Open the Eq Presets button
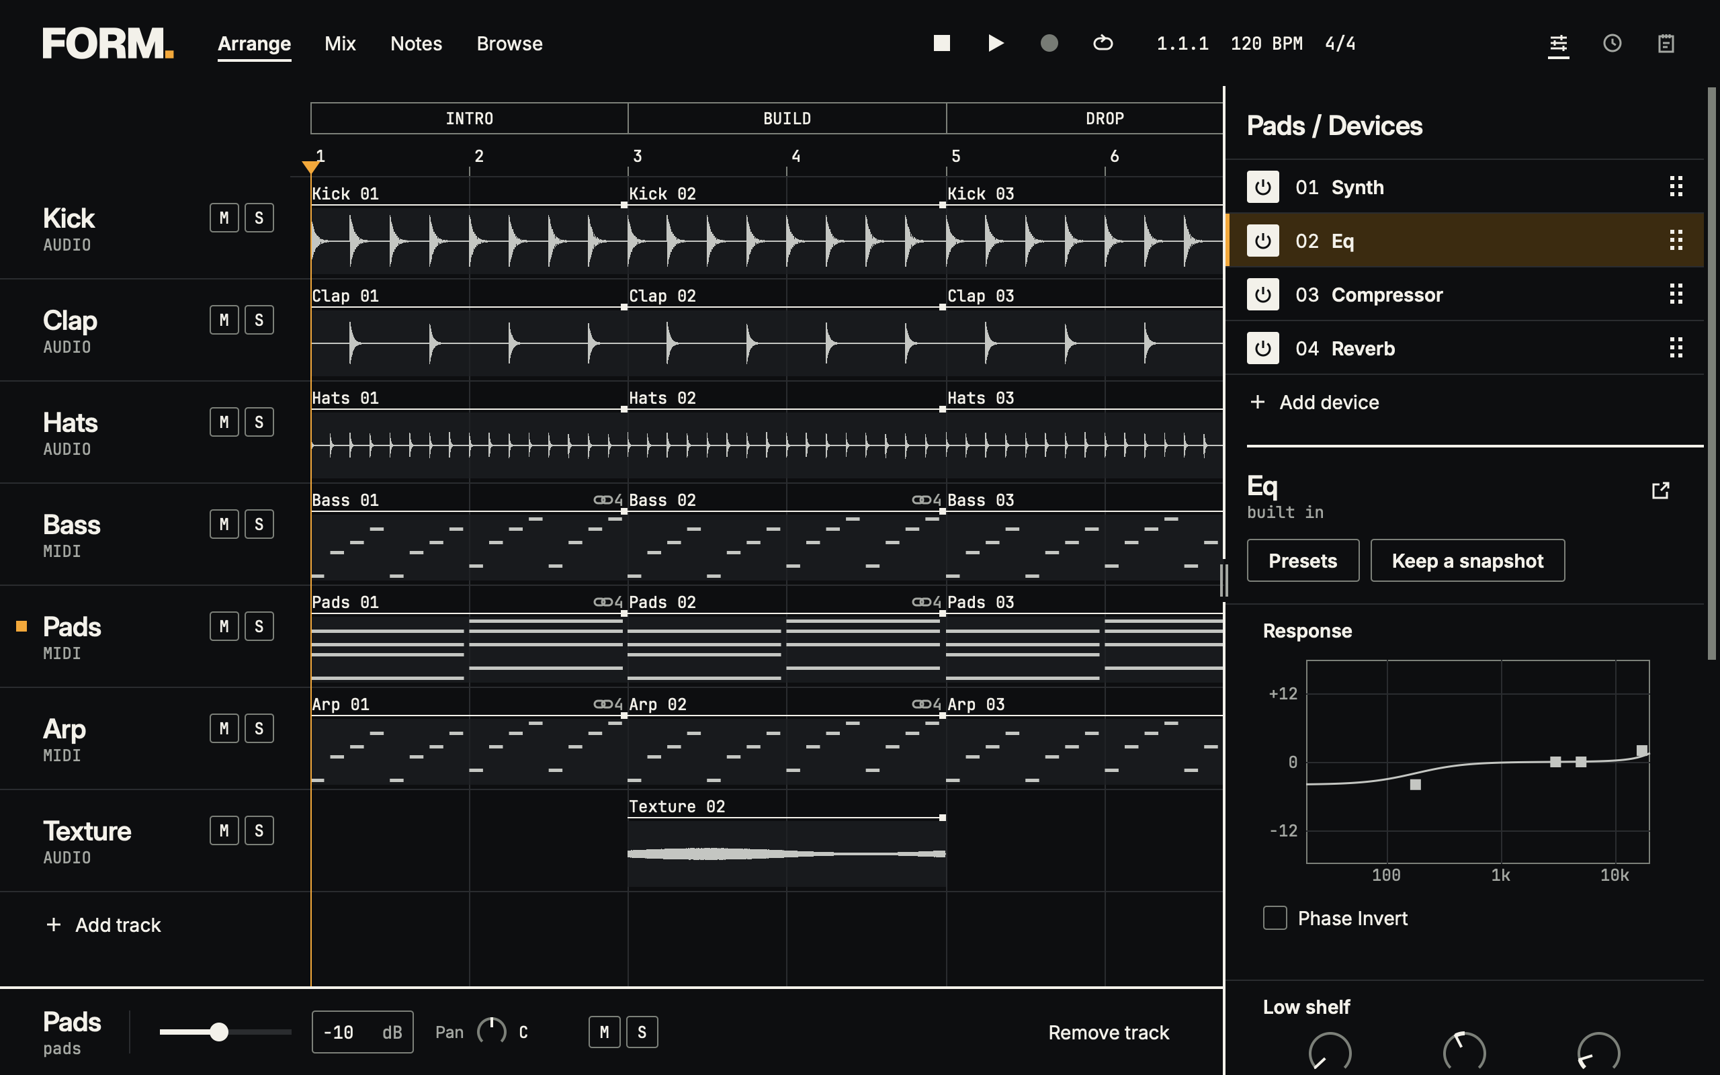Viewport: 1720px width, 1075px height. (x=1303, y=560)
